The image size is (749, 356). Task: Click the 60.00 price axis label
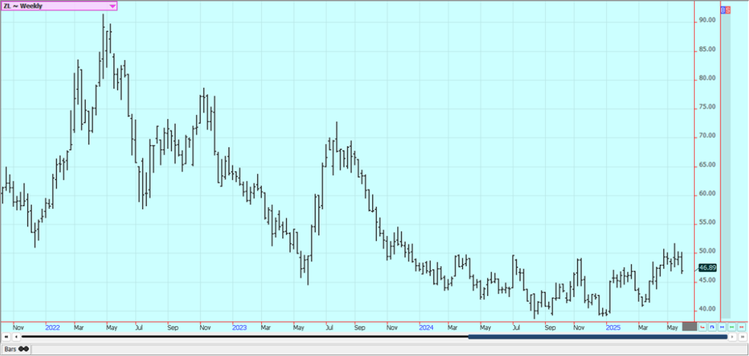click(707, 193)
